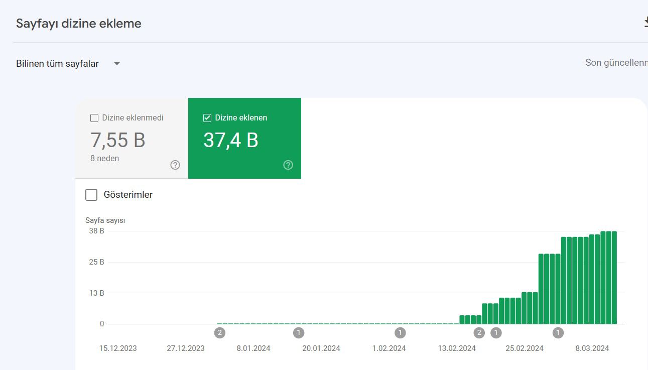Click annotation marker 1 near 1.02.2024

(x=400, y=332)
